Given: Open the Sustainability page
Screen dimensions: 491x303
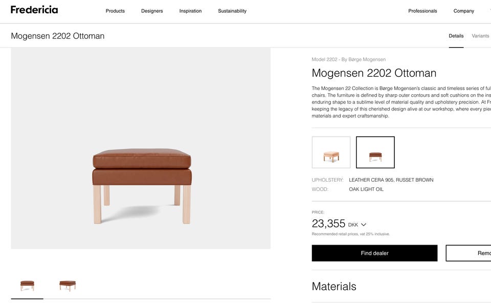Looking at the screenshot, I should coord(232,11).
